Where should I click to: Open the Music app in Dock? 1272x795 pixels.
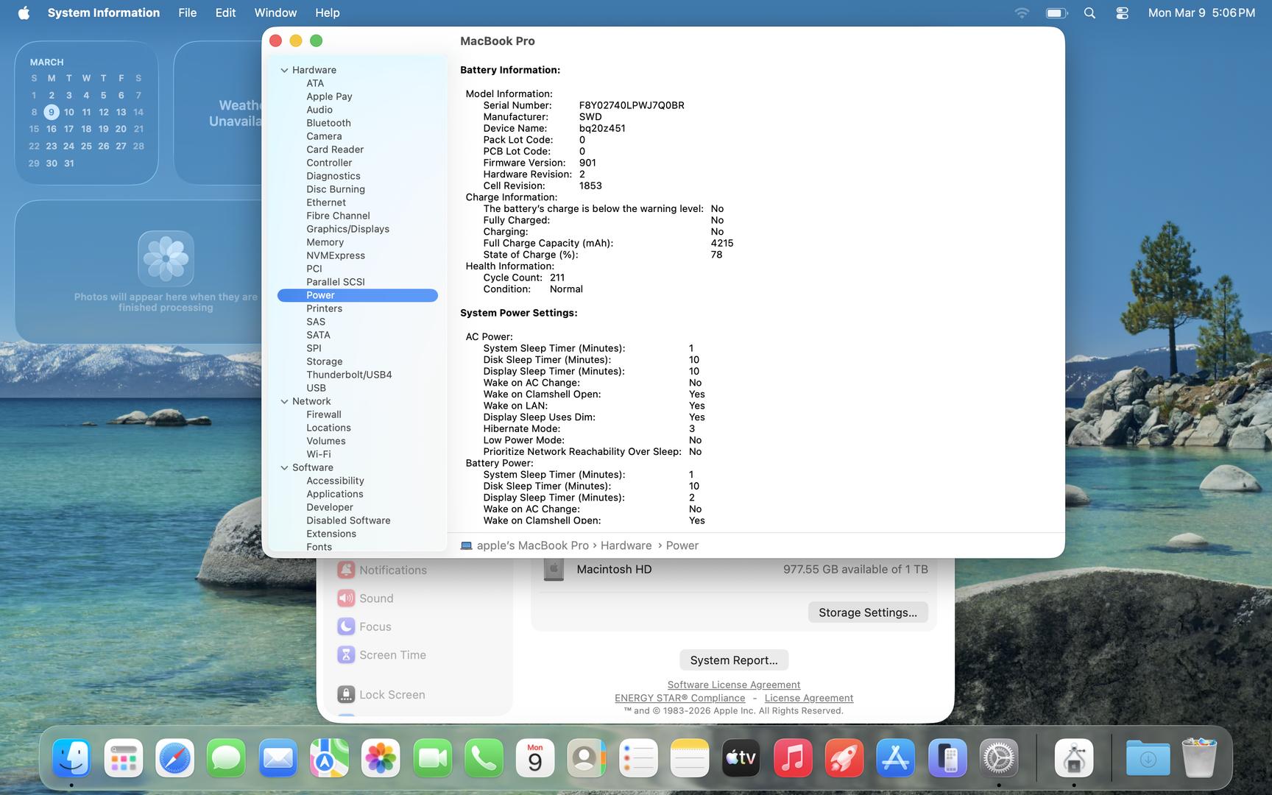pyautogui.click(x=792, y=758)
